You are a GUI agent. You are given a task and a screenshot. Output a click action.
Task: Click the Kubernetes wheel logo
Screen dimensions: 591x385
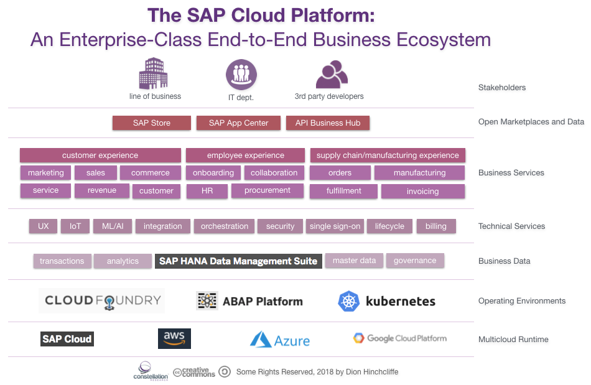click(x=348, y=301)
